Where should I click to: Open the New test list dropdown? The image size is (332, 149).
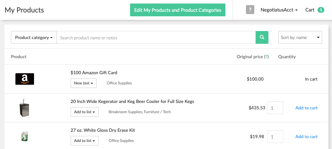(x=83, y=83)
